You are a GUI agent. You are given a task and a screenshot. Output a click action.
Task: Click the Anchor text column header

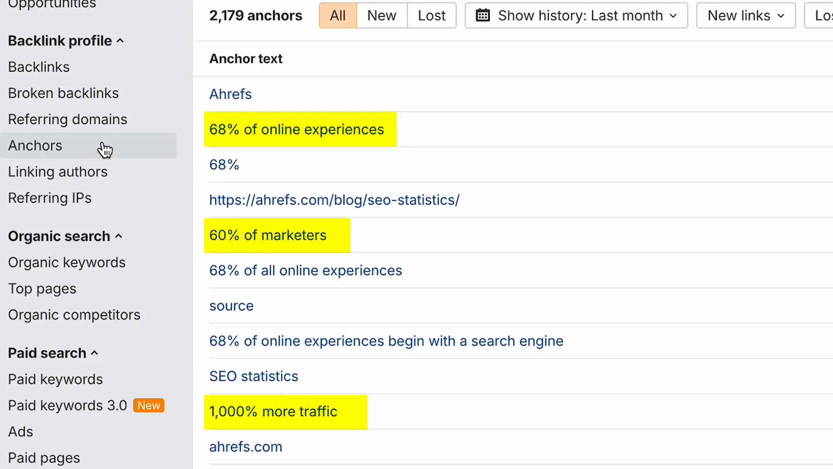(x=246, y=59)
